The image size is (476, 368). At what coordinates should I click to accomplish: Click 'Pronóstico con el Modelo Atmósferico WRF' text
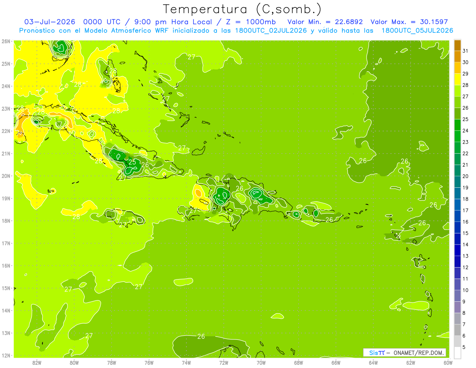coord(94,31)
